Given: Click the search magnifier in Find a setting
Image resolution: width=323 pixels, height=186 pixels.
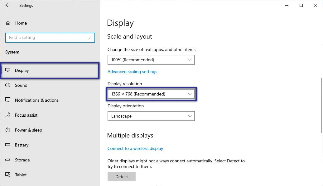Looking at the screenshot, I should (x=90, y=37).
